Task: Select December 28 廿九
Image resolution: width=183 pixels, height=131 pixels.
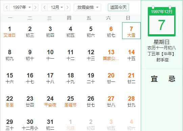Action: click(131, 101)
